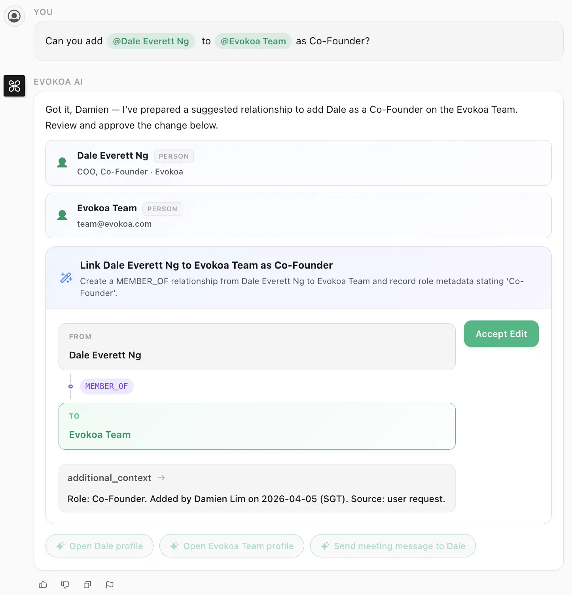Click the sparkle icon on Open Dale profile
Image resolution: width=572 pixels, height=595 pixels.
click(60, 546)
